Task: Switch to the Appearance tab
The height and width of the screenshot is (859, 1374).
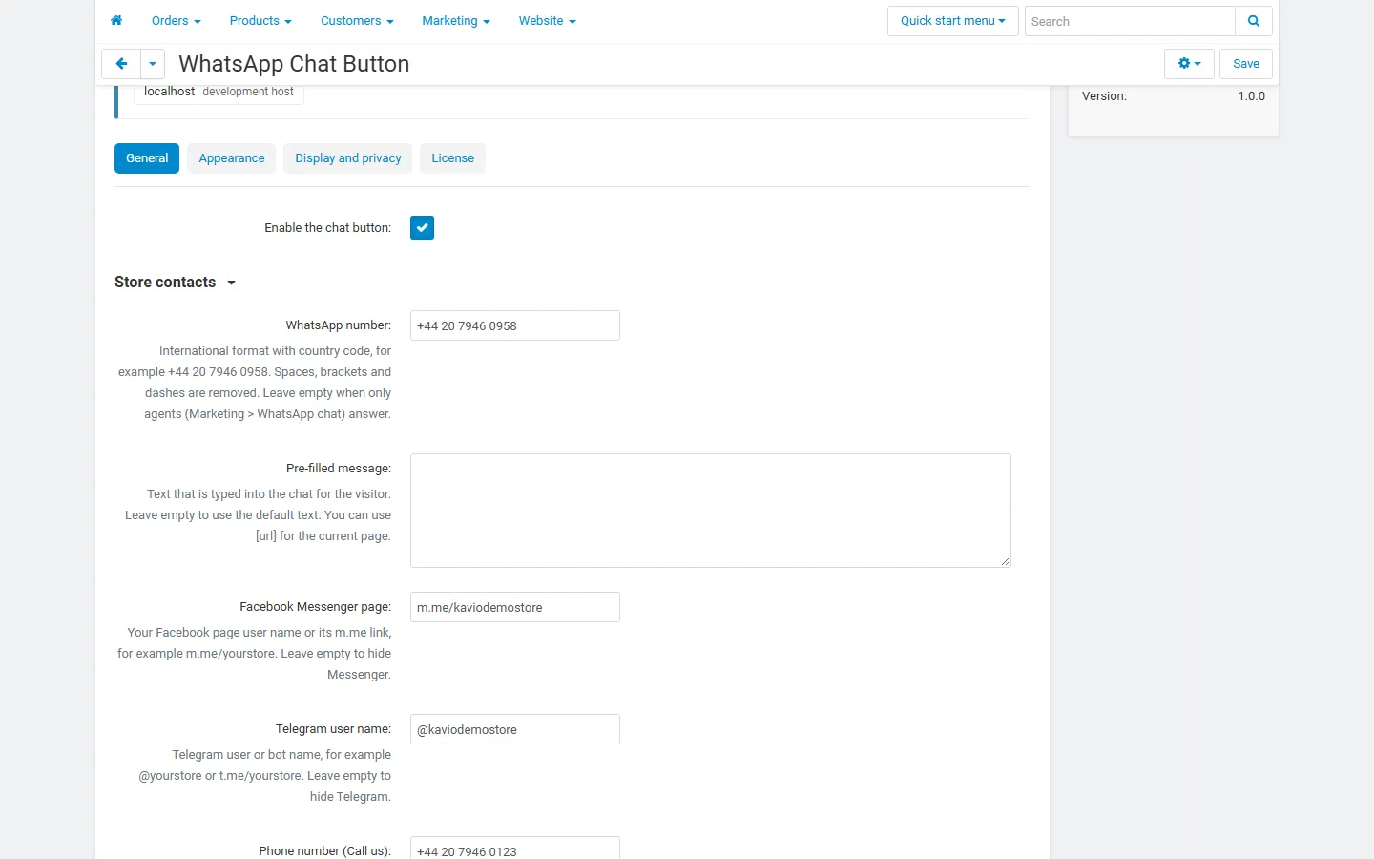Action: coord(232,158)
